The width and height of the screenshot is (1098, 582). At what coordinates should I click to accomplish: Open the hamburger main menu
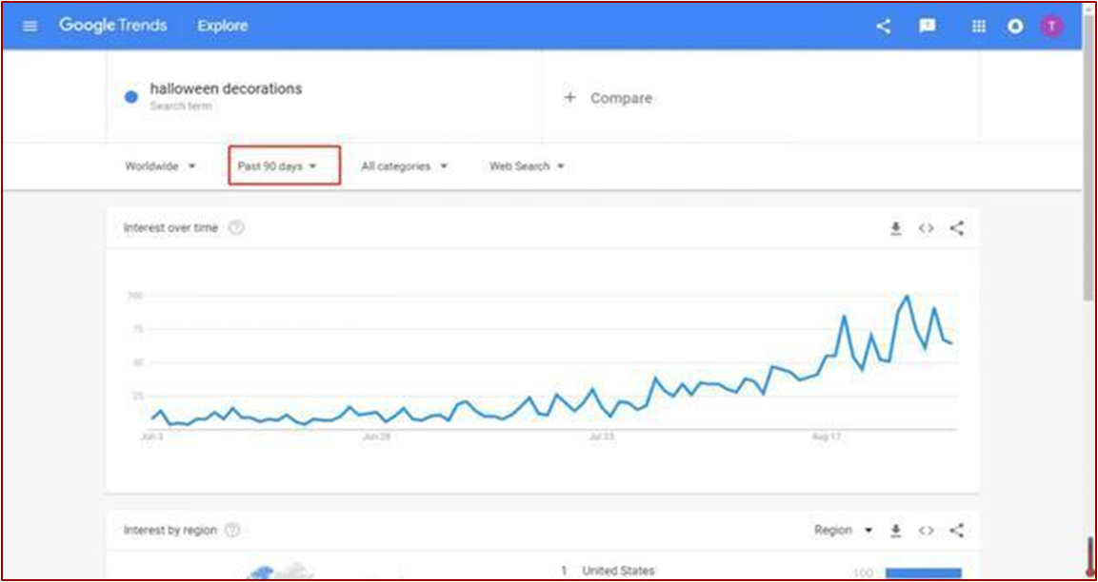(30, 26)
